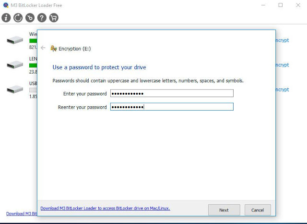Click Encrypt link for USB drive
The width and height of the screenshot is (307, 224).
click(282, 90)
